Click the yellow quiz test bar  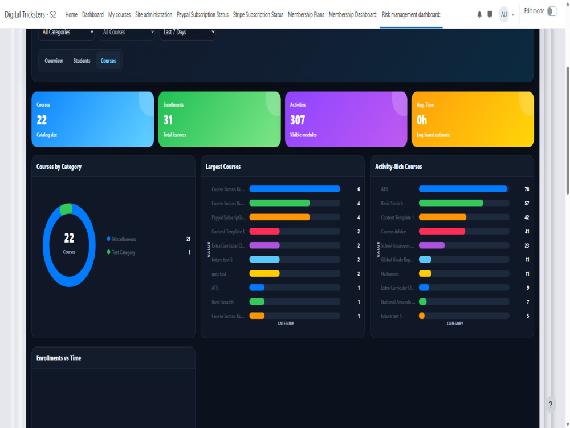(x=264, y=273)
